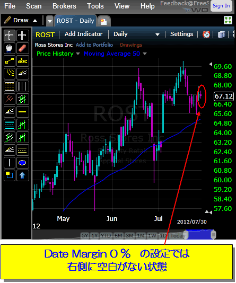Viewport: 236px width, 283px height.
Task: Select the blue up-arrow marker tool
Action: click(x=22, y=175)
